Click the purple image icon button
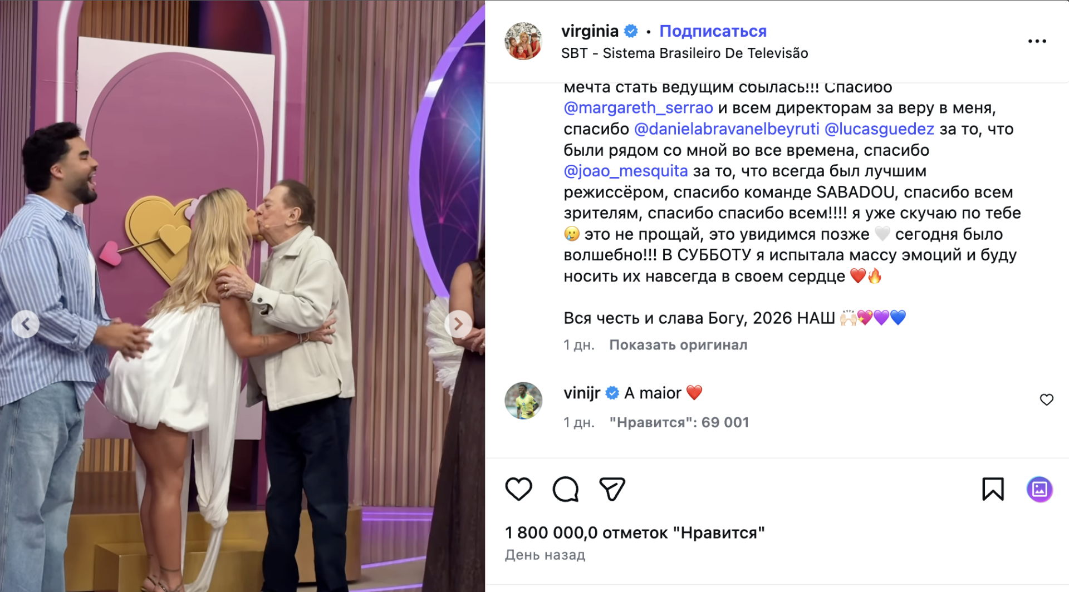The image size is (1069, 592). coord(1039,489)
